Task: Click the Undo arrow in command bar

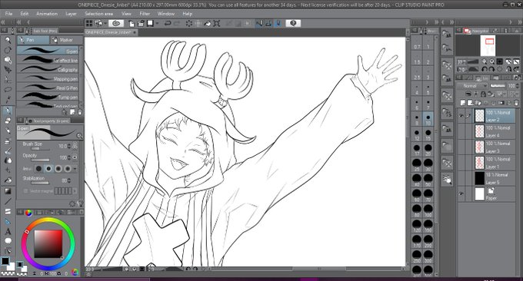Action: click(x=168, y=23)
